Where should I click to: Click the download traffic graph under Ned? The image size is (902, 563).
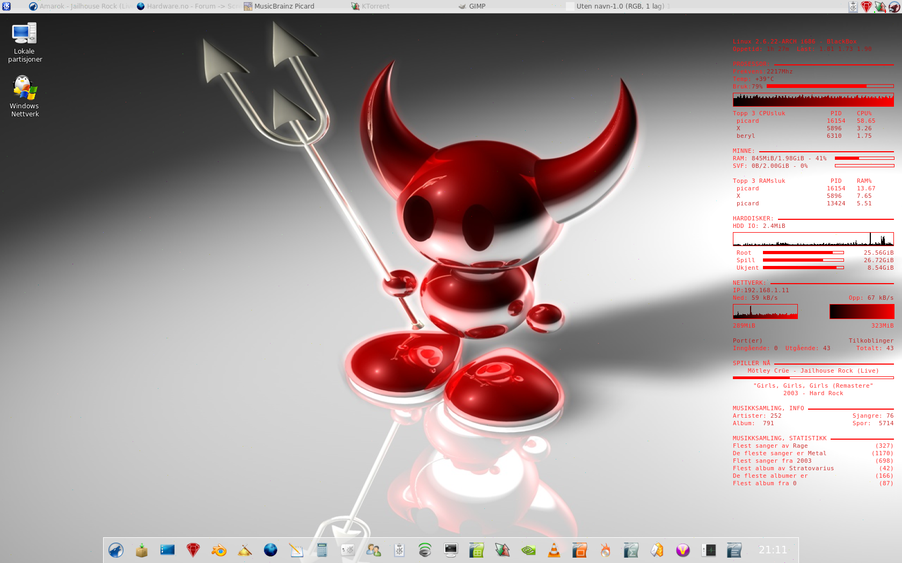point(765,312)
